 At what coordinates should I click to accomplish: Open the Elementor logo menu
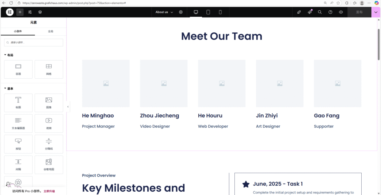pos(10,12)
